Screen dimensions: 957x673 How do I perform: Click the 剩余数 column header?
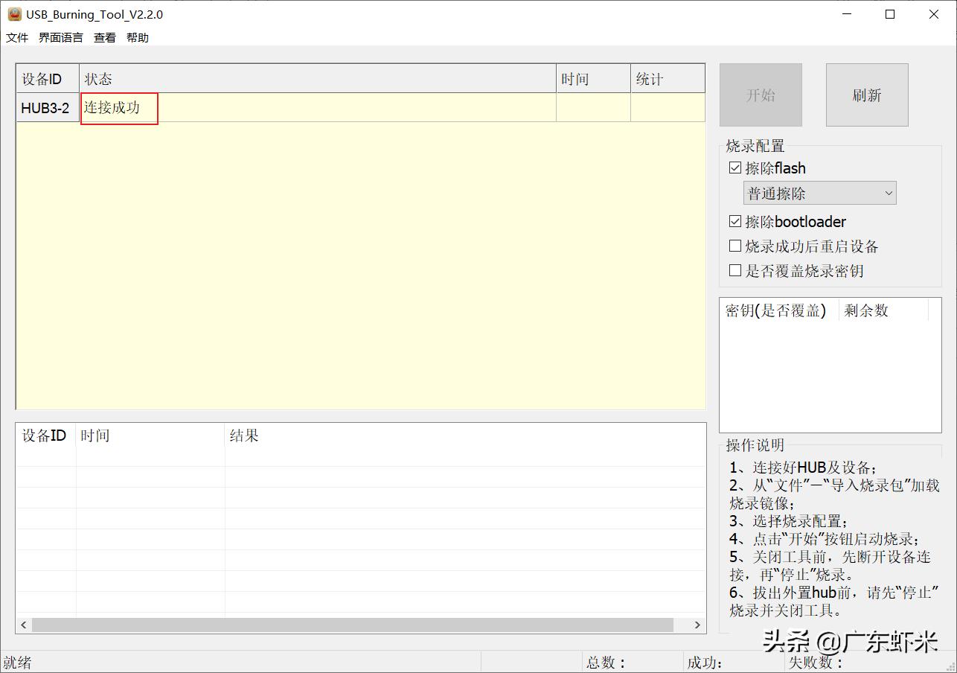[867, 310]
